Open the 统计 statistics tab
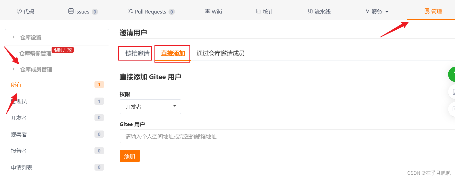This screenshot has width=455, height=178. (265, 11)
